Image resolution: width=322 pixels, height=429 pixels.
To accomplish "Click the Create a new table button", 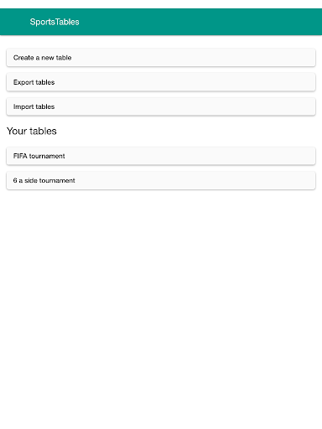I will [x=161, y=58].
